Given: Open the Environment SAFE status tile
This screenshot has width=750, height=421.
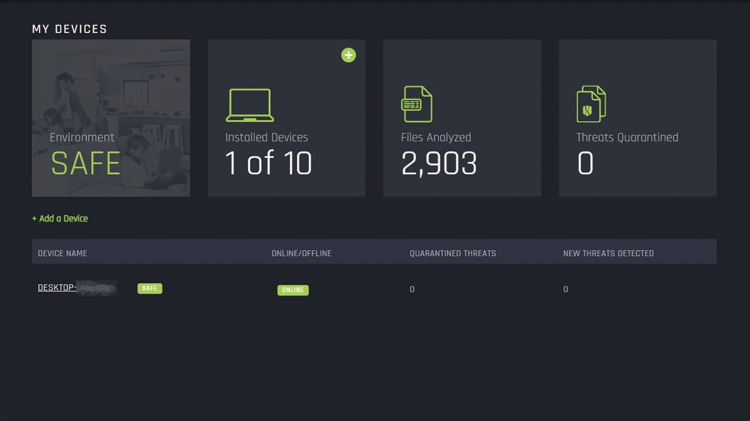Looking at the screenshot, I should click(x=110, y=117).
